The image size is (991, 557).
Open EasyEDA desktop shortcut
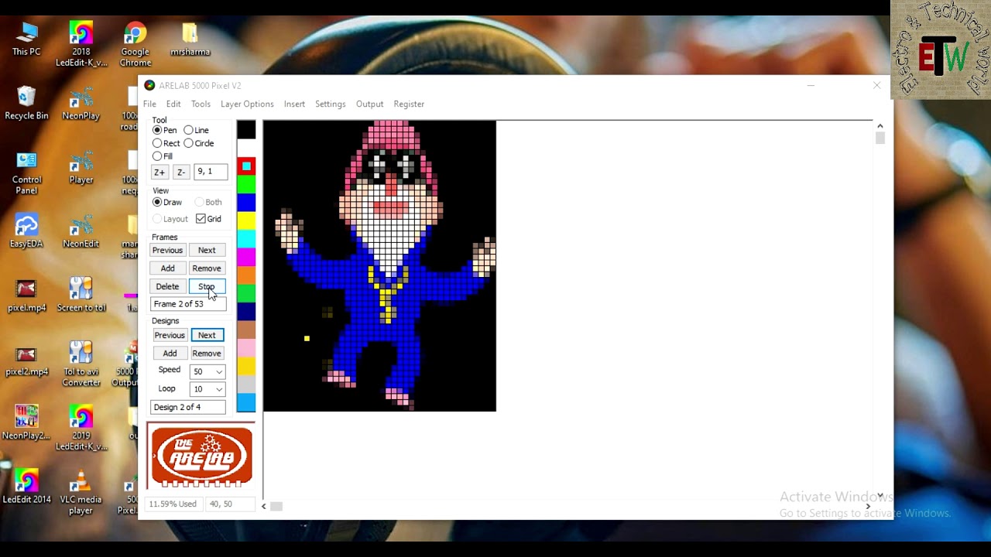[26, 231]
